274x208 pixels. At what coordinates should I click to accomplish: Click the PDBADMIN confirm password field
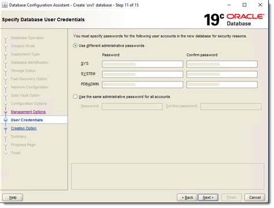(x=222, y=84)
